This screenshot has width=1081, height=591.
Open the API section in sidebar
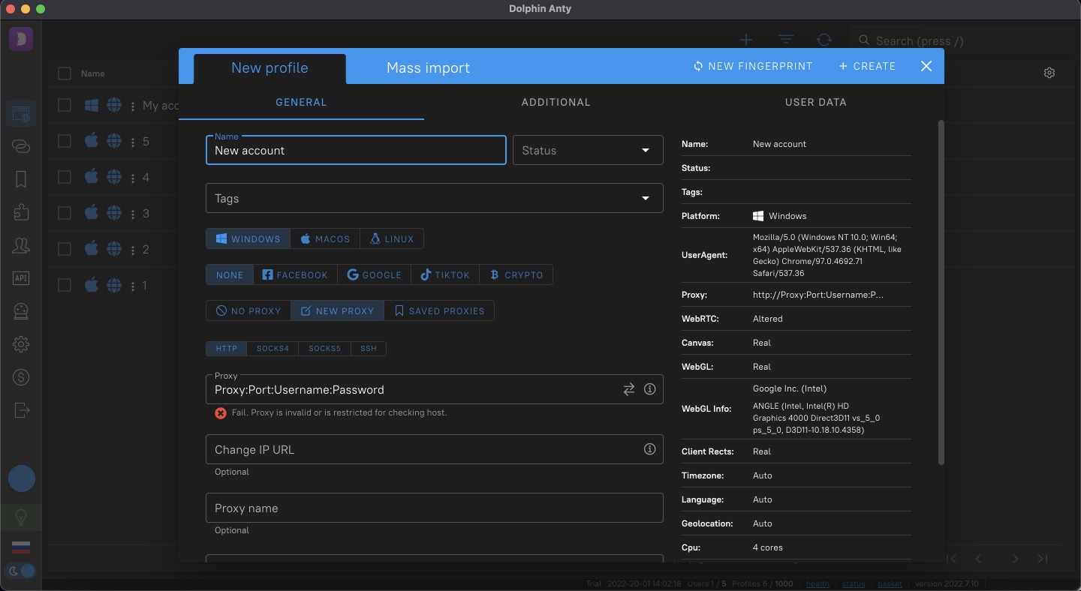click(21, 278)
